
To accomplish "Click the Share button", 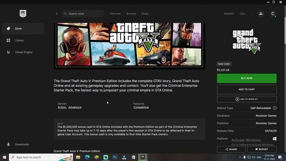I will click(x=231, y=149).
